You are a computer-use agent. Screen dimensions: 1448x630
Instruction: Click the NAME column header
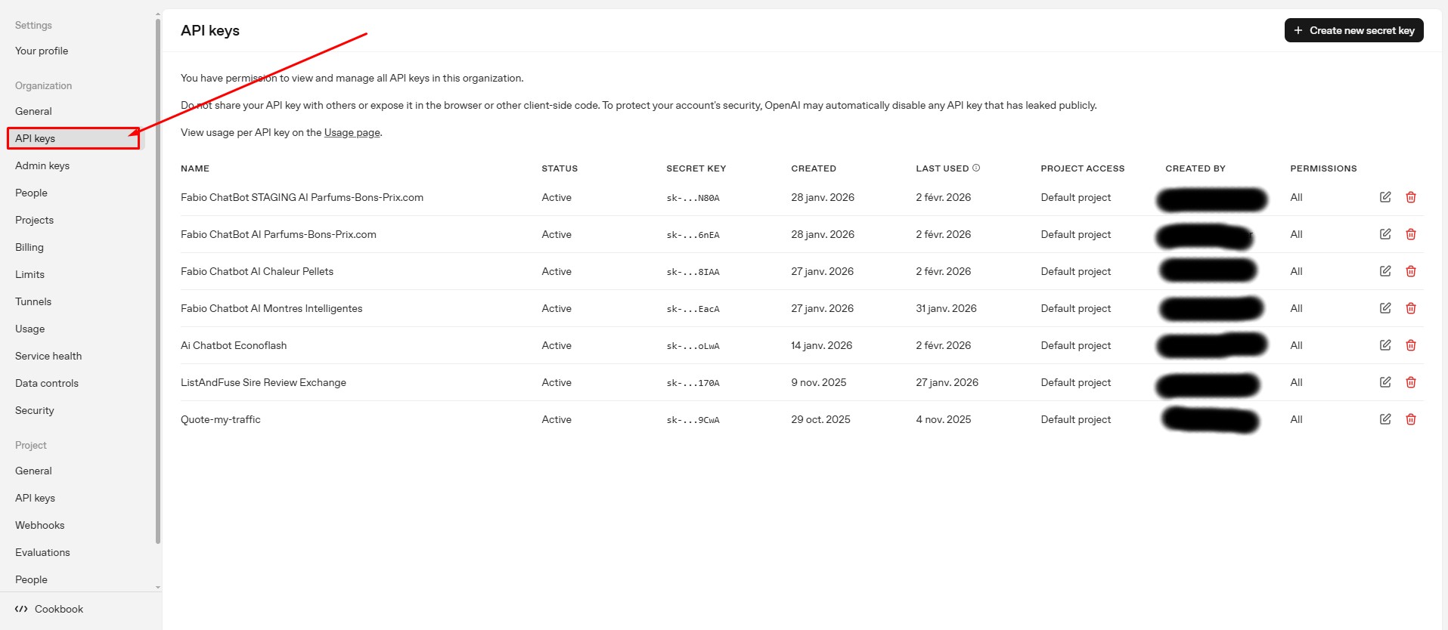pyautogui.click(x=195, y=168)
